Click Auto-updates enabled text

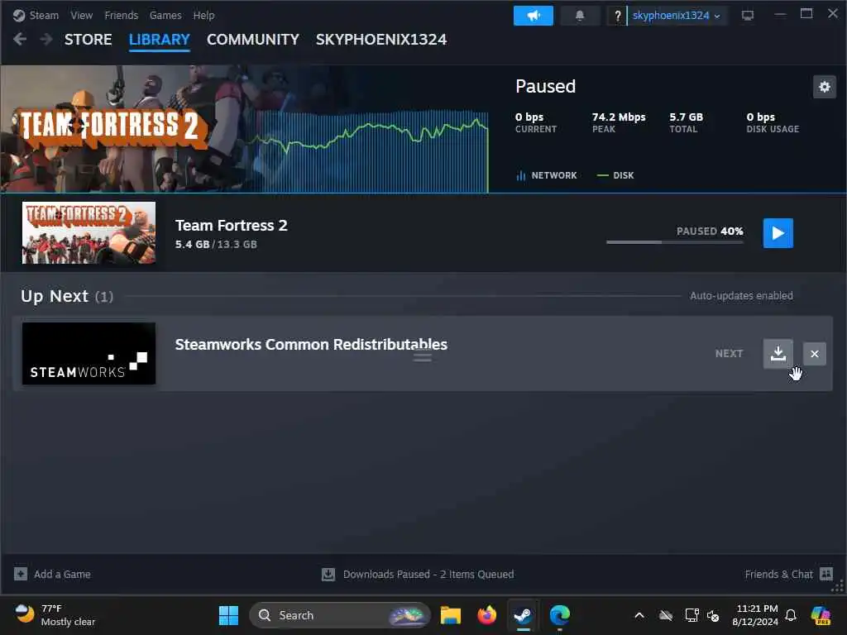coord(741,296)
